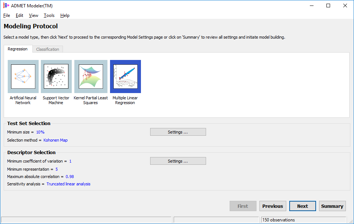
Task: Switch to the Classification tab
Action: (47, 49)
